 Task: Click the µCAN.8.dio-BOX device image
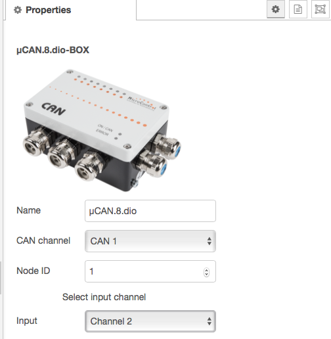click(x=102, y=130)
